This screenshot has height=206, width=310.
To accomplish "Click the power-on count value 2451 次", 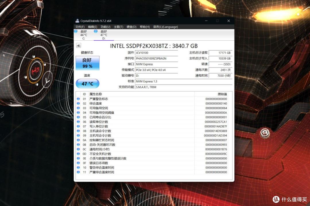I will (x=220, y=70).
